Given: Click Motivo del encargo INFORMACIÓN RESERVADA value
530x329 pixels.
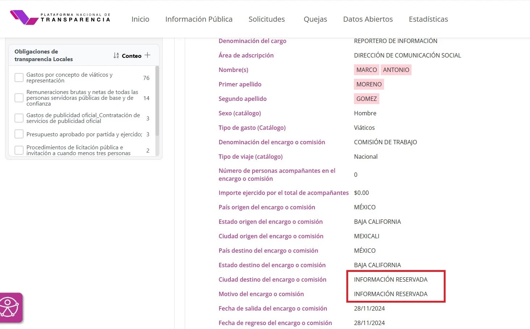Looking at the screenshot, I should click(x=391, y=294).
